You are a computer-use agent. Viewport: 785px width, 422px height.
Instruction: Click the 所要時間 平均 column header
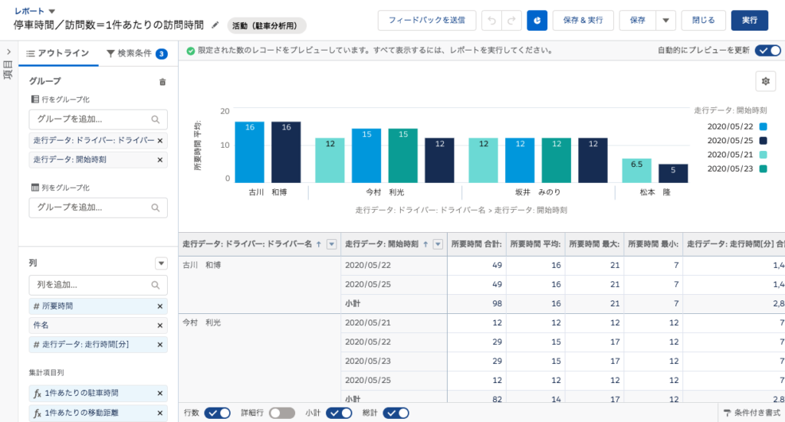coord(536,244)
